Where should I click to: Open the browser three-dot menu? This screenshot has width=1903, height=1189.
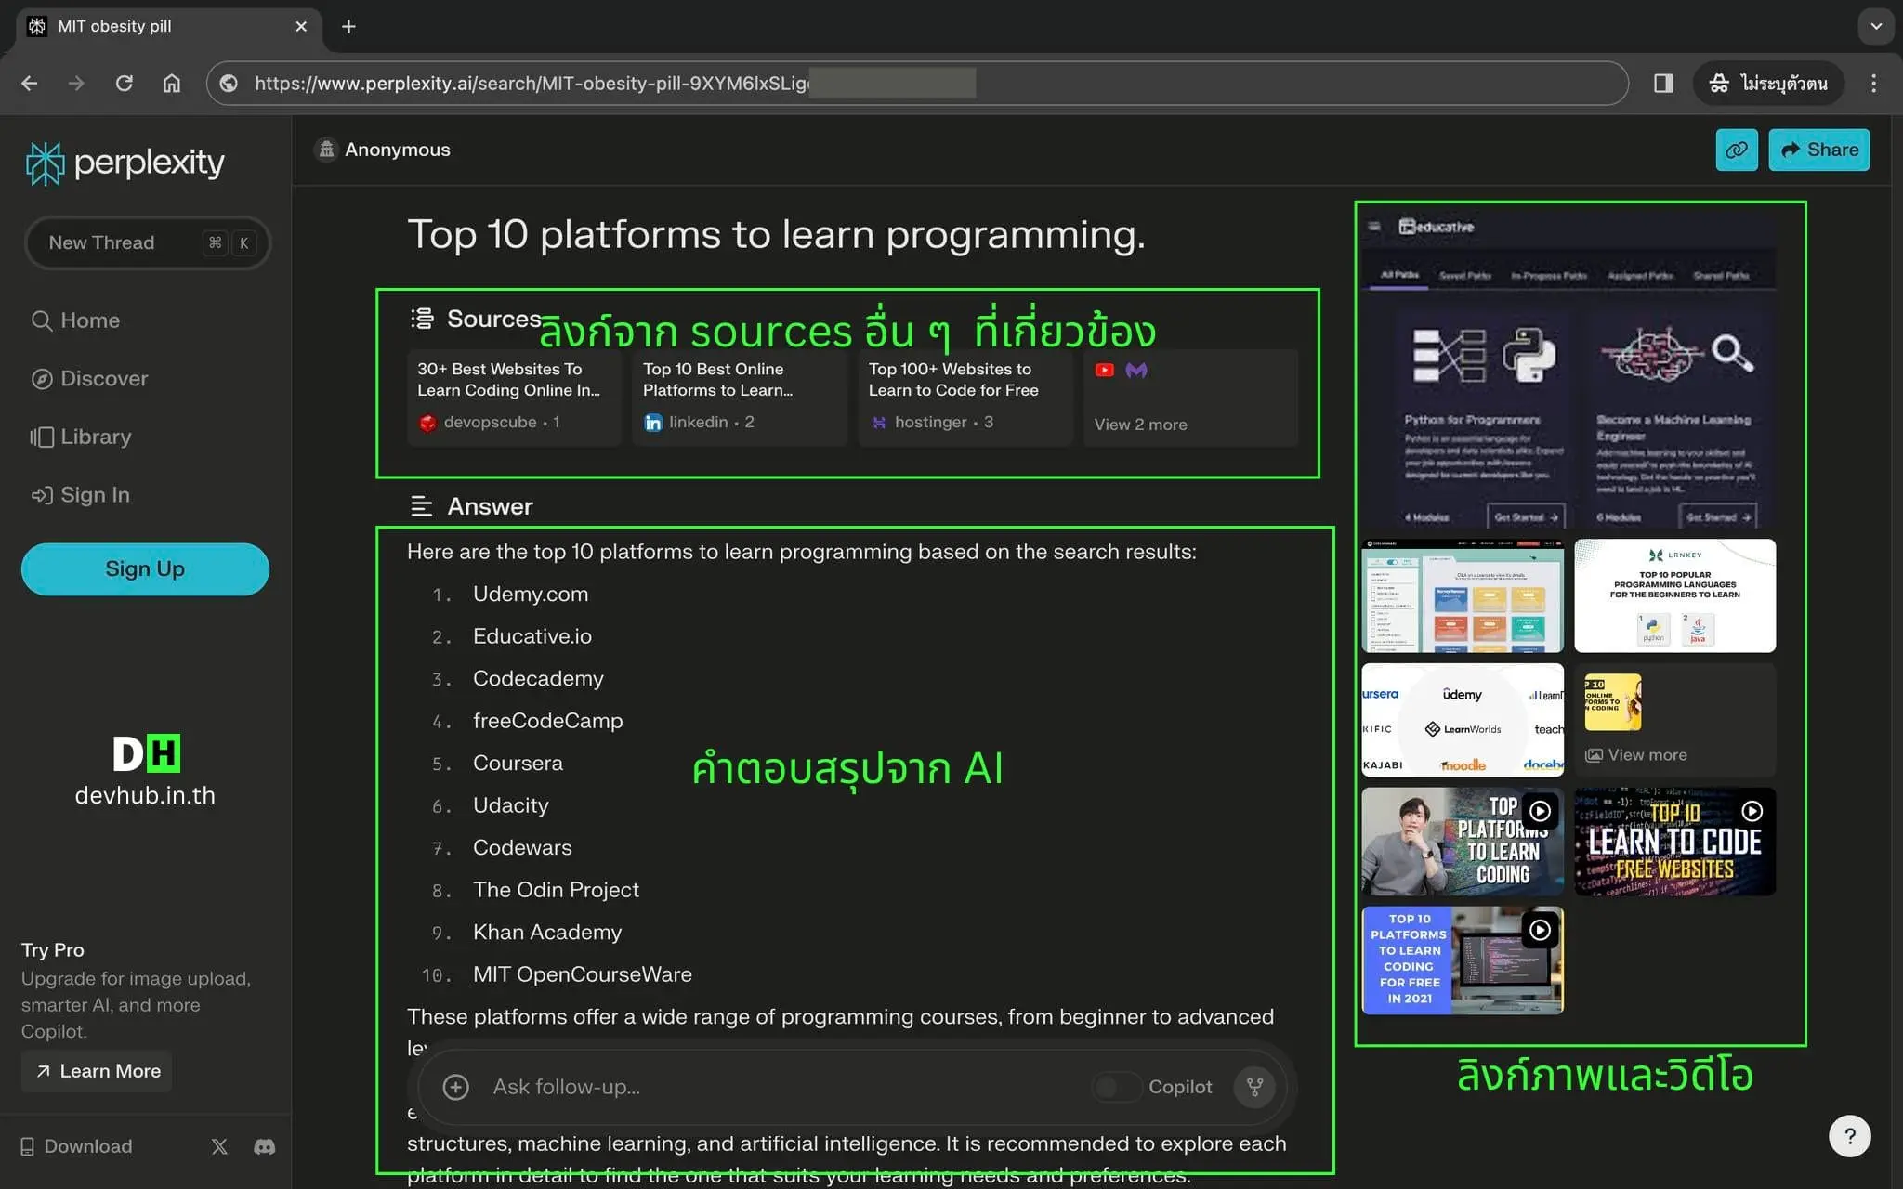pyautogui.click(x=1873, y=84)
